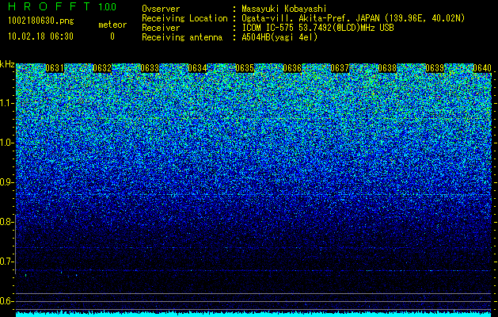498x317 pixels.
Task: Click the date 10.02.18 06:30
Action: pos(40,36)
